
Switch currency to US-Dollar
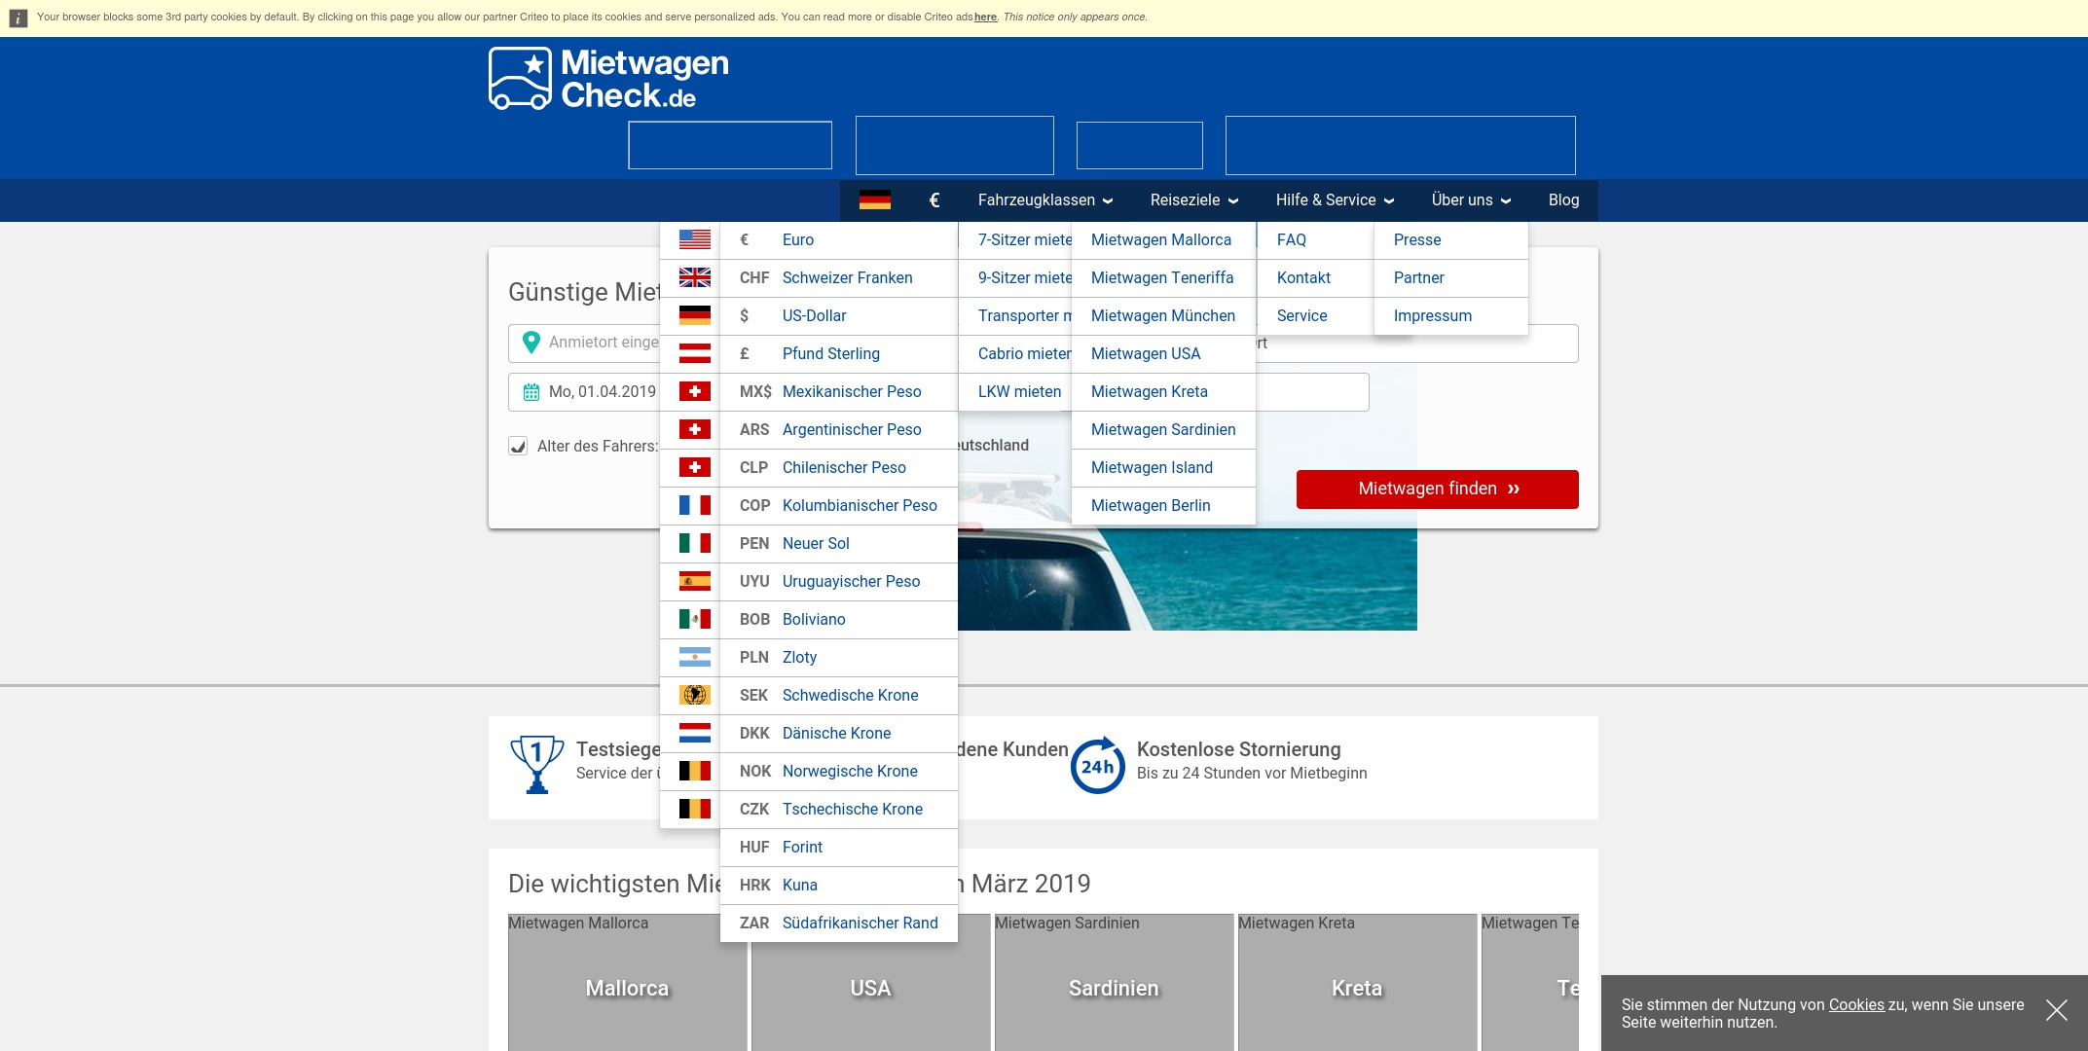838,315
